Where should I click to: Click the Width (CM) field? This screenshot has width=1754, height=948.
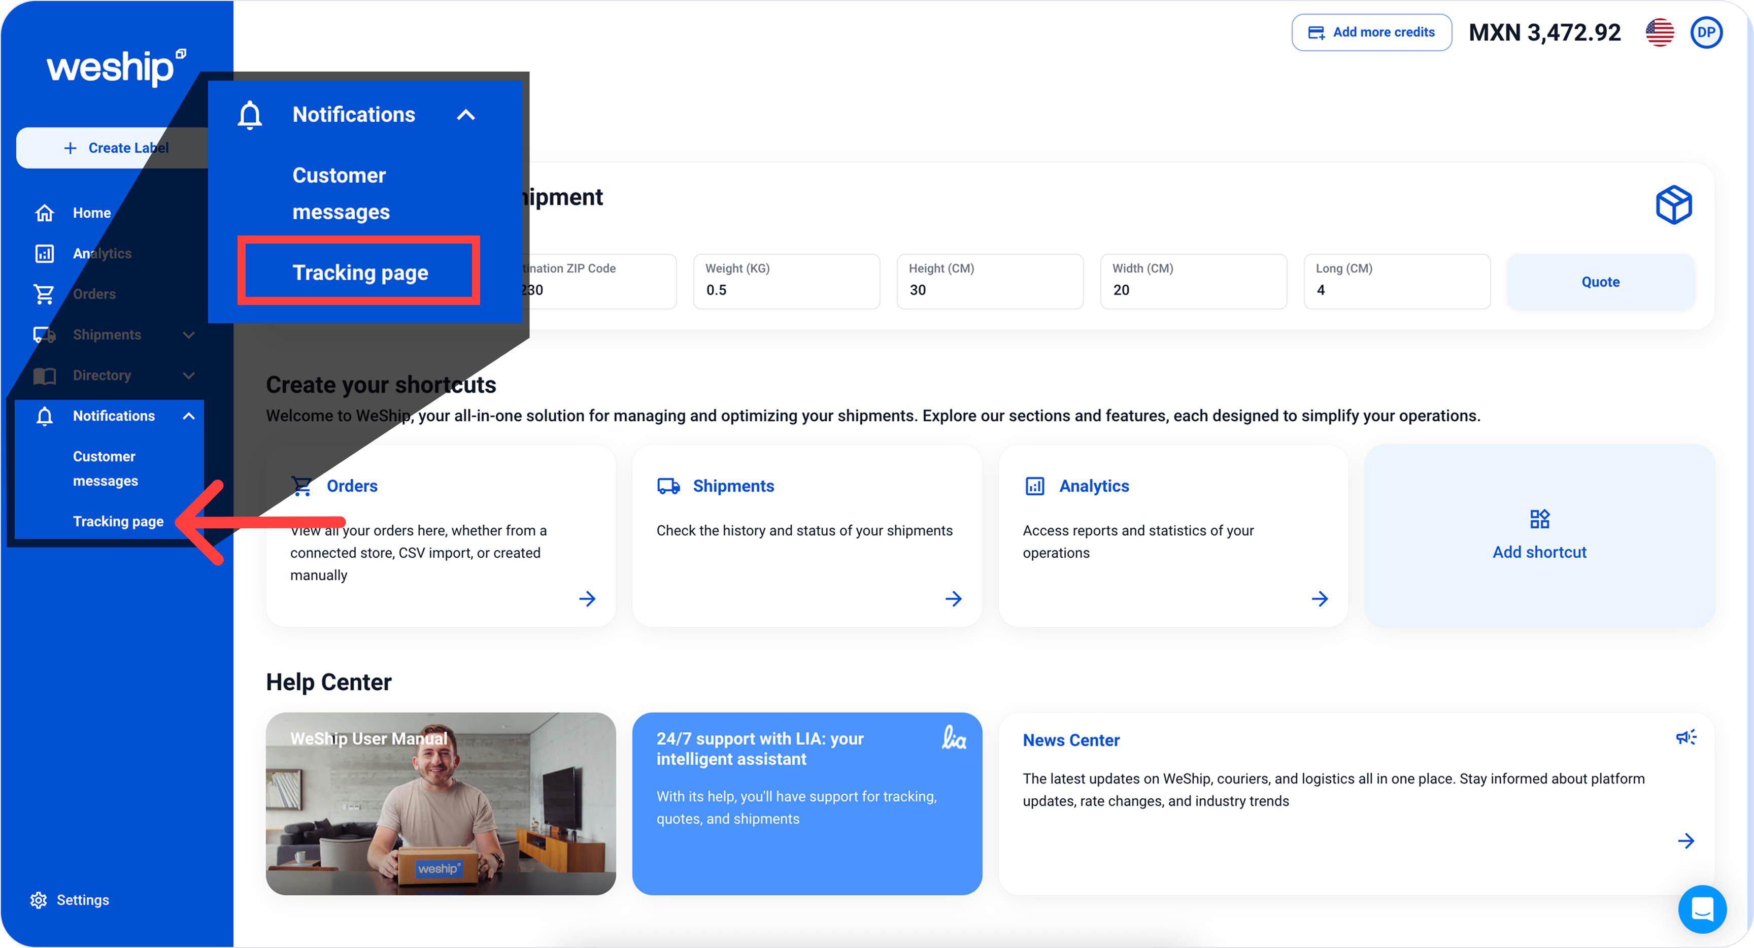(x=1194, y=282)
